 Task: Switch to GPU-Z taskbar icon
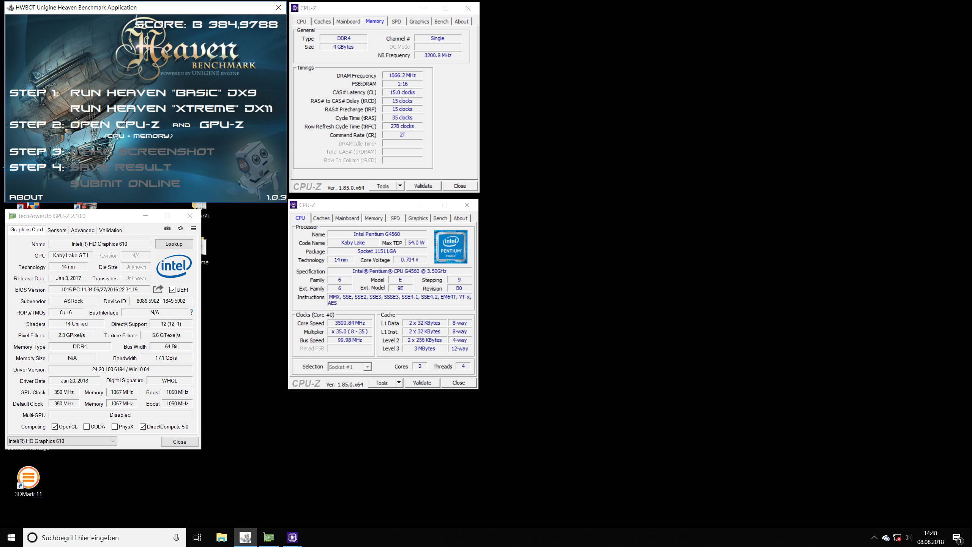(269, 538)
